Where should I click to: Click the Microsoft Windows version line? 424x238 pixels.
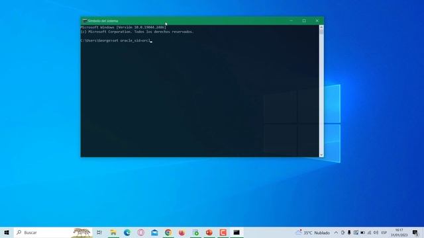123,27
